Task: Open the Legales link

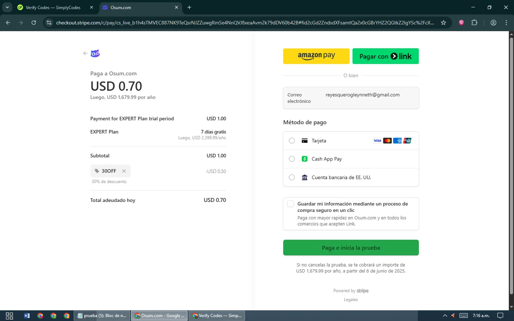Action: 351,300
